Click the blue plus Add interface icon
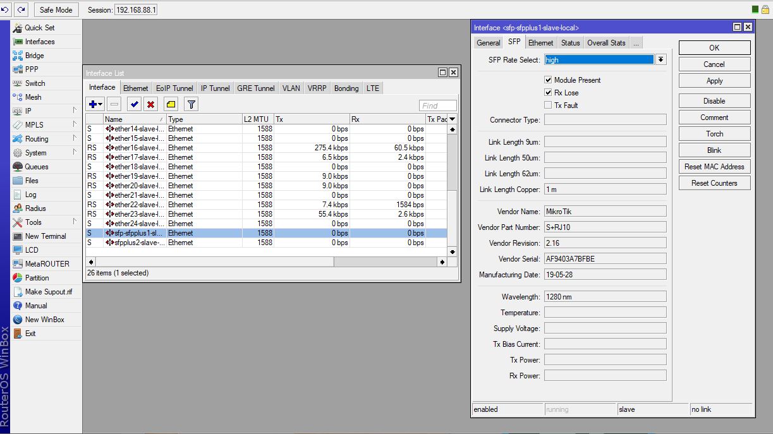The width and height of the screenshot is (773, 434). pyautogui.click(x=94, y=104)
